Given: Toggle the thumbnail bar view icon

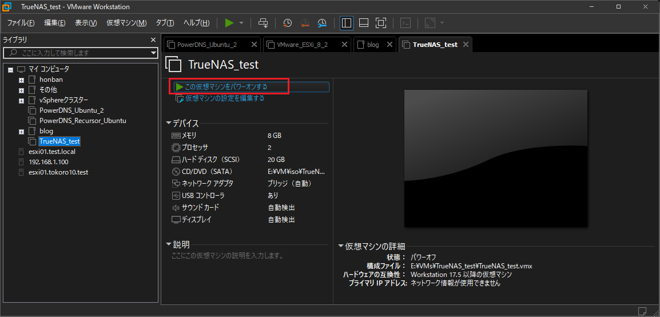Looking at the screenshot, I should click(364, 23).
